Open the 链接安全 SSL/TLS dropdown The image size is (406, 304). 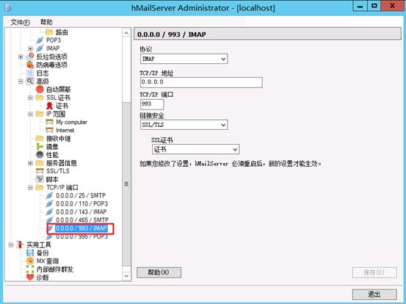click(x=184, y=125)
